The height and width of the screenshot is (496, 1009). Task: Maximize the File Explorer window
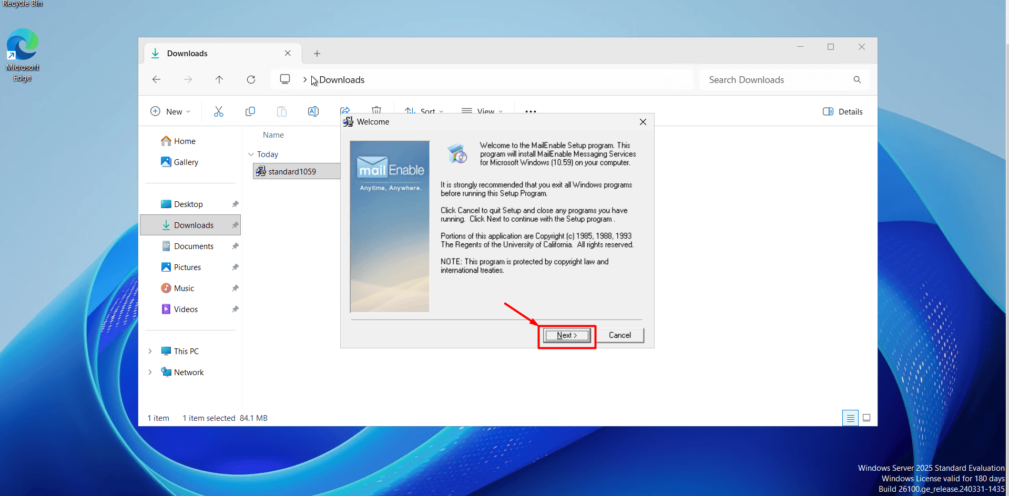[831, 47]
